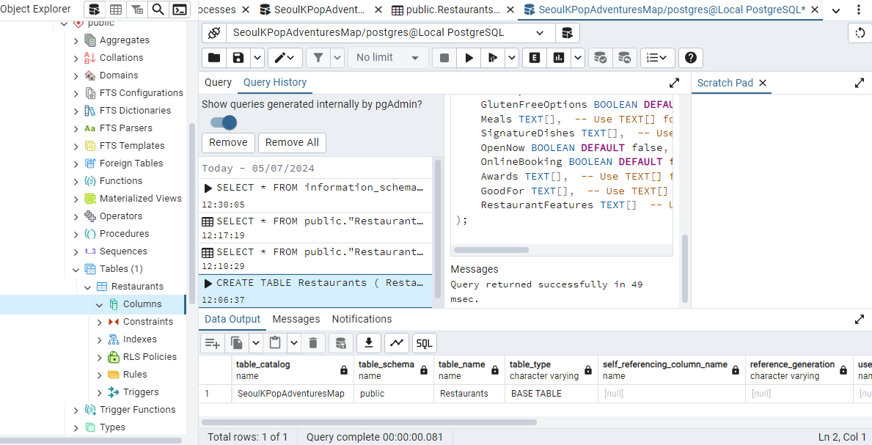Click the Add row icon in Data Output
Viewport: 872px width, 445px height.
click(x=213, y=342)
